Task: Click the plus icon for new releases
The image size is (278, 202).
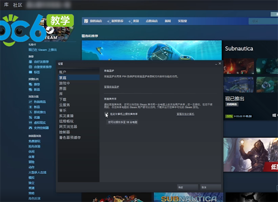Action: tap(30, 107)
